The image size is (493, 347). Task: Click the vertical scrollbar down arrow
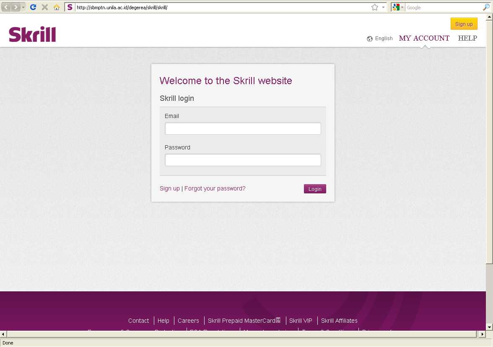[489, 327]
